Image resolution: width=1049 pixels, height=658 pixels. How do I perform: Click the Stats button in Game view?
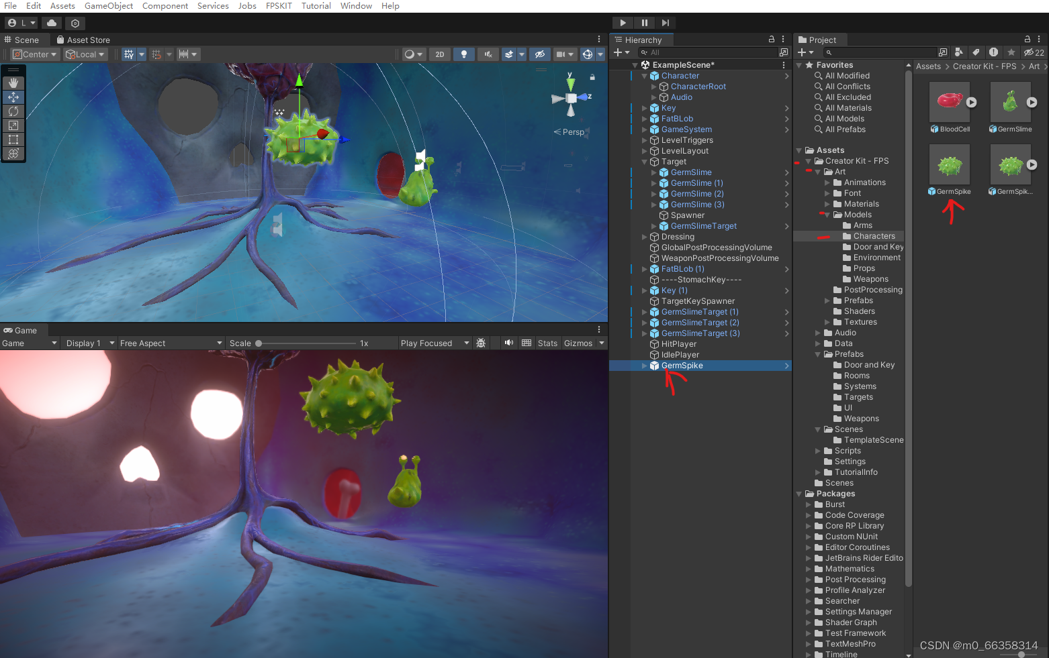(547, 343)
